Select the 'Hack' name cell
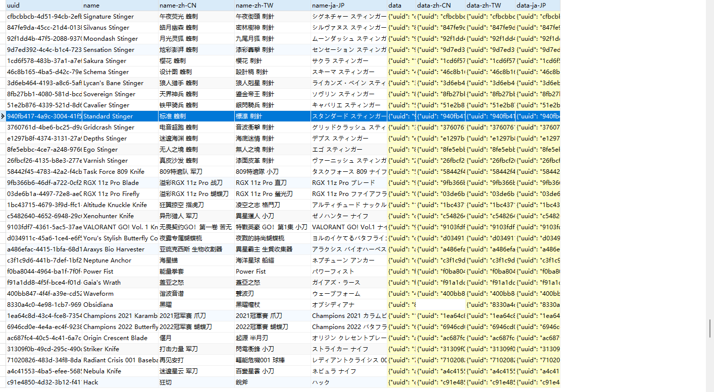 pyautogui.click(x=120, y=382)
